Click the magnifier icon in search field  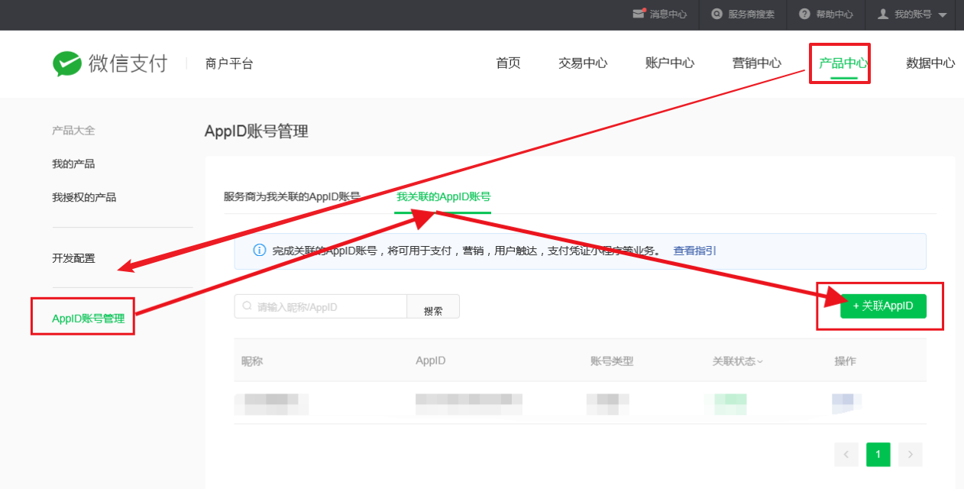[247, 306]
